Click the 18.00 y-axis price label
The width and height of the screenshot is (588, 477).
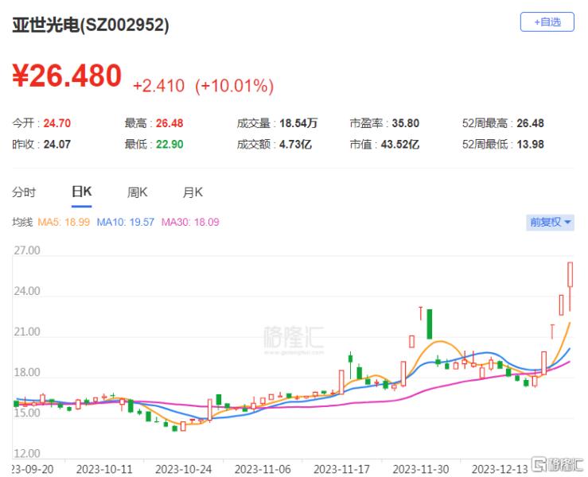pyautogui.click(x=27, y=372)
